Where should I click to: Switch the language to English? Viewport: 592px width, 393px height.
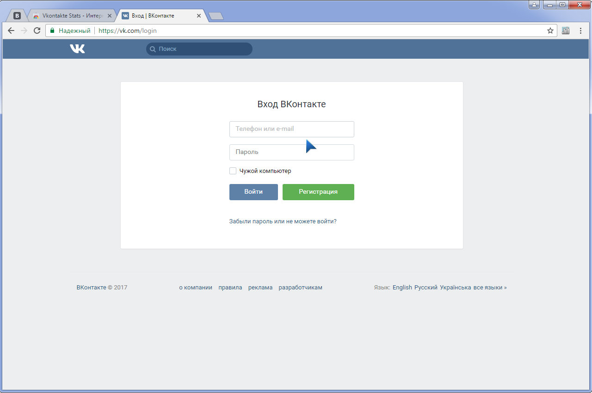click(402, 288)
